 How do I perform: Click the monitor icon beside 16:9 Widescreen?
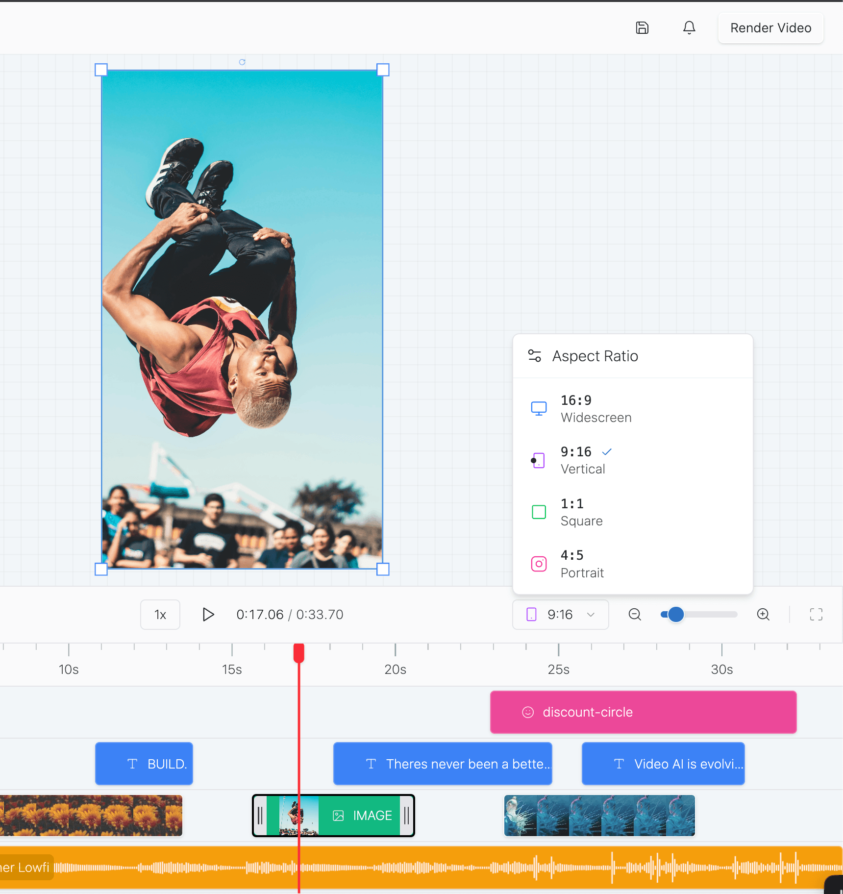tap(539, 408)
